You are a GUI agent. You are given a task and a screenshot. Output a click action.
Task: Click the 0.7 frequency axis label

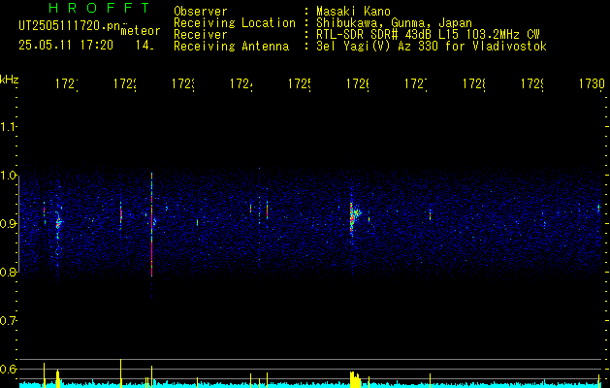point(9,321)
